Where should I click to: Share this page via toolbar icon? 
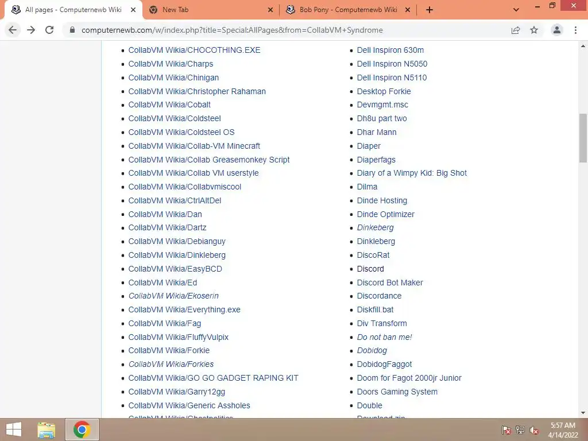tap(516, 30)
